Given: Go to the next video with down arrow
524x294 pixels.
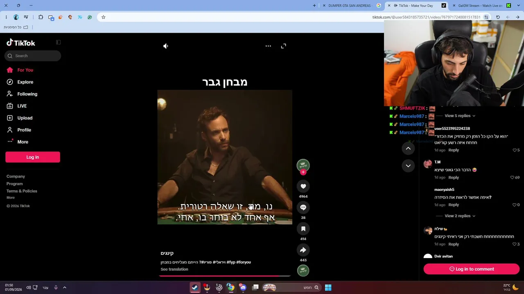Looking at the screenshot, I should click(x=408, y=166).
